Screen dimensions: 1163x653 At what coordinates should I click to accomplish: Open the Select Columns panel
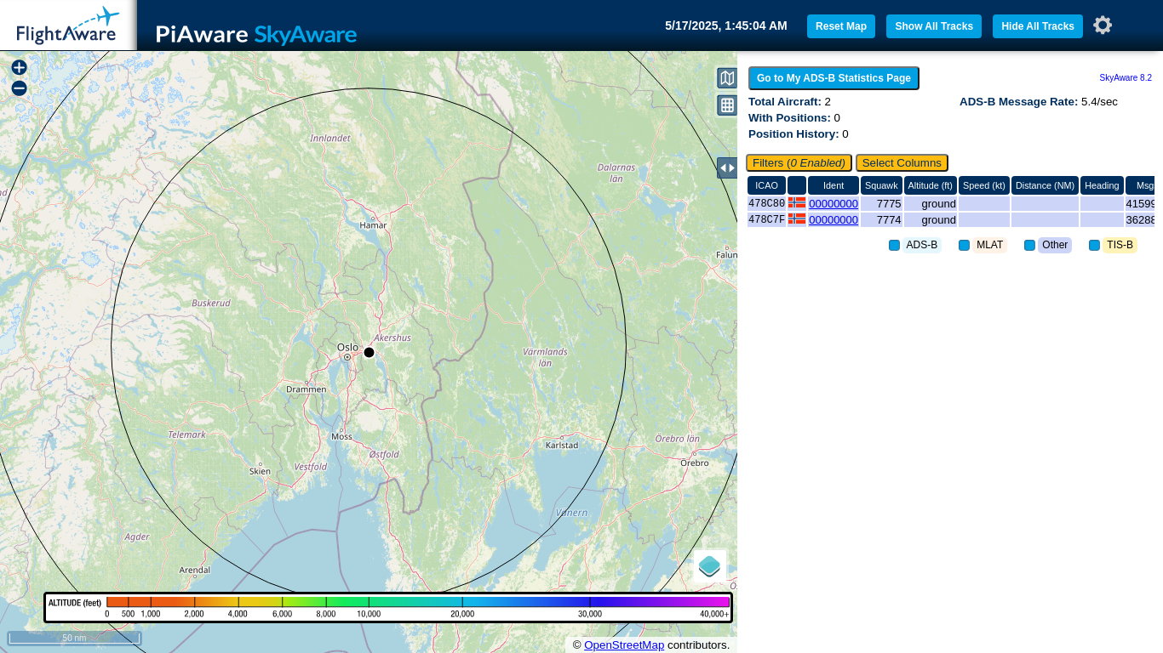click(902, 162)
